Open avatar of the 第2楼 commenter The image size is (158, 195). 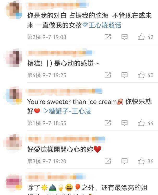click(14, 10)
